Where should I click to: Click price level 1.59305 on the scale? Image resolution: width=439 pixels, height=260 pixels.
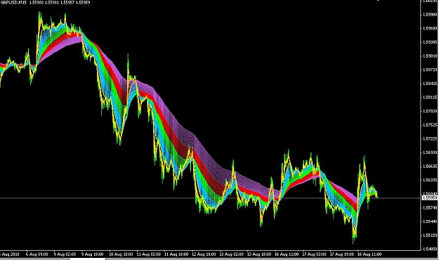click(x=430, y=42)
